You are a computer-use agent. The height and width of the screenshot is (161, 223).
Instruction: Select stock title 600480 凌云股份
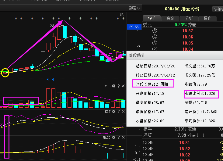click(182, 9)
